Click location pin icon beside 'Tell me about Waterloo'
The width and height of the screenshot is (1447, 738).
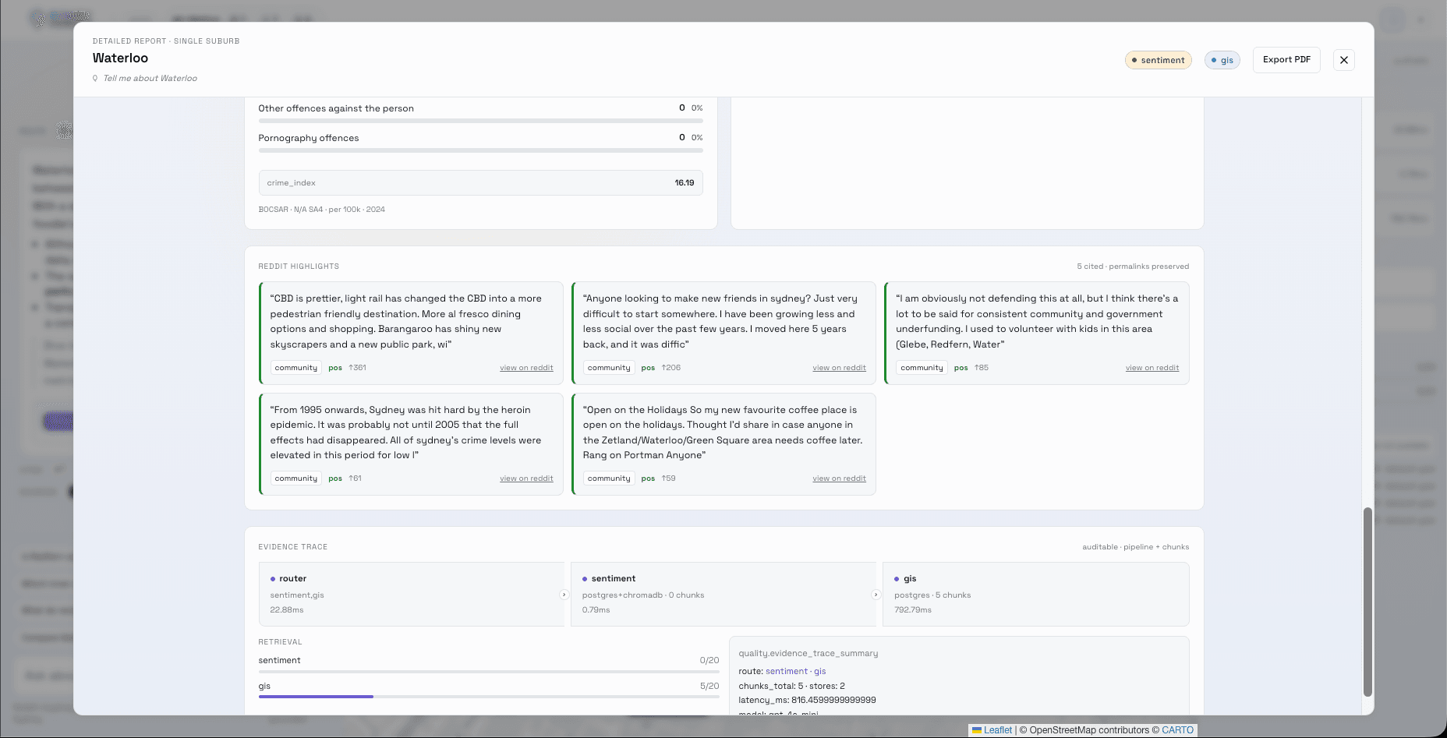pyautogui.click(x=95, y=78)
